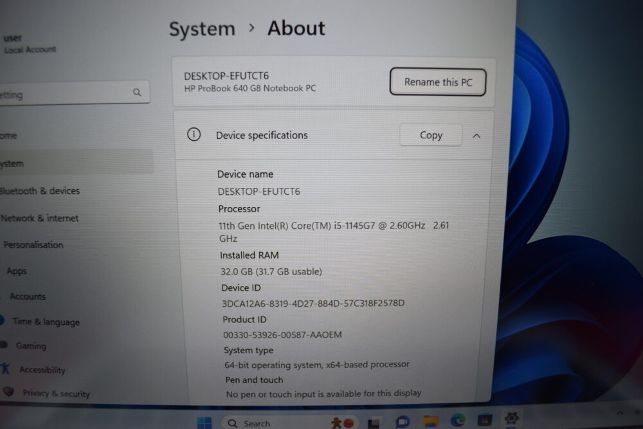This screenshot has height=429, width=643.
Task: Click the Pen and touch label
Action: [254, 379]
